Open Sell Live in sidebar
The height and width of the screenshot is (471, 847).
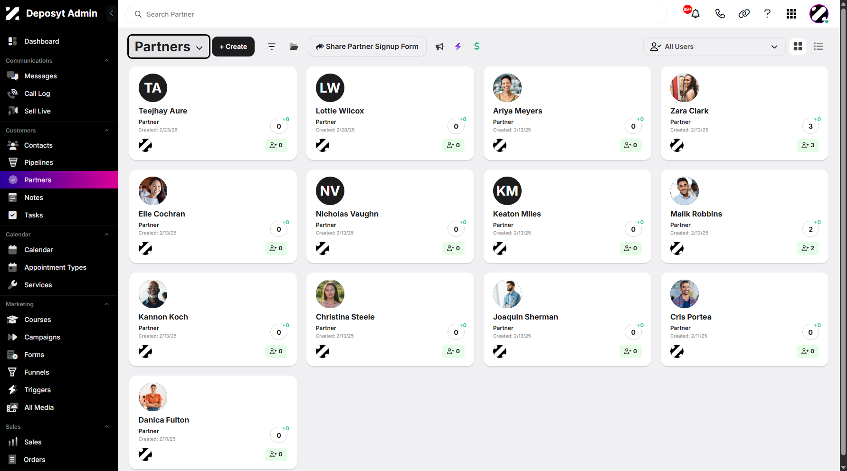coord(59,111)
